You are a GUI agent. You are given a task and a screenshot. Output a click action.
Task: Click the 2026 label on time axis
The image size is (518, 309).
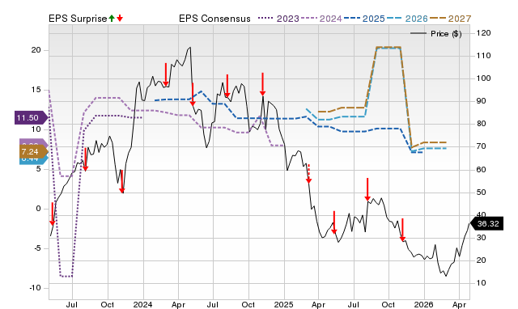coord(424,304)
